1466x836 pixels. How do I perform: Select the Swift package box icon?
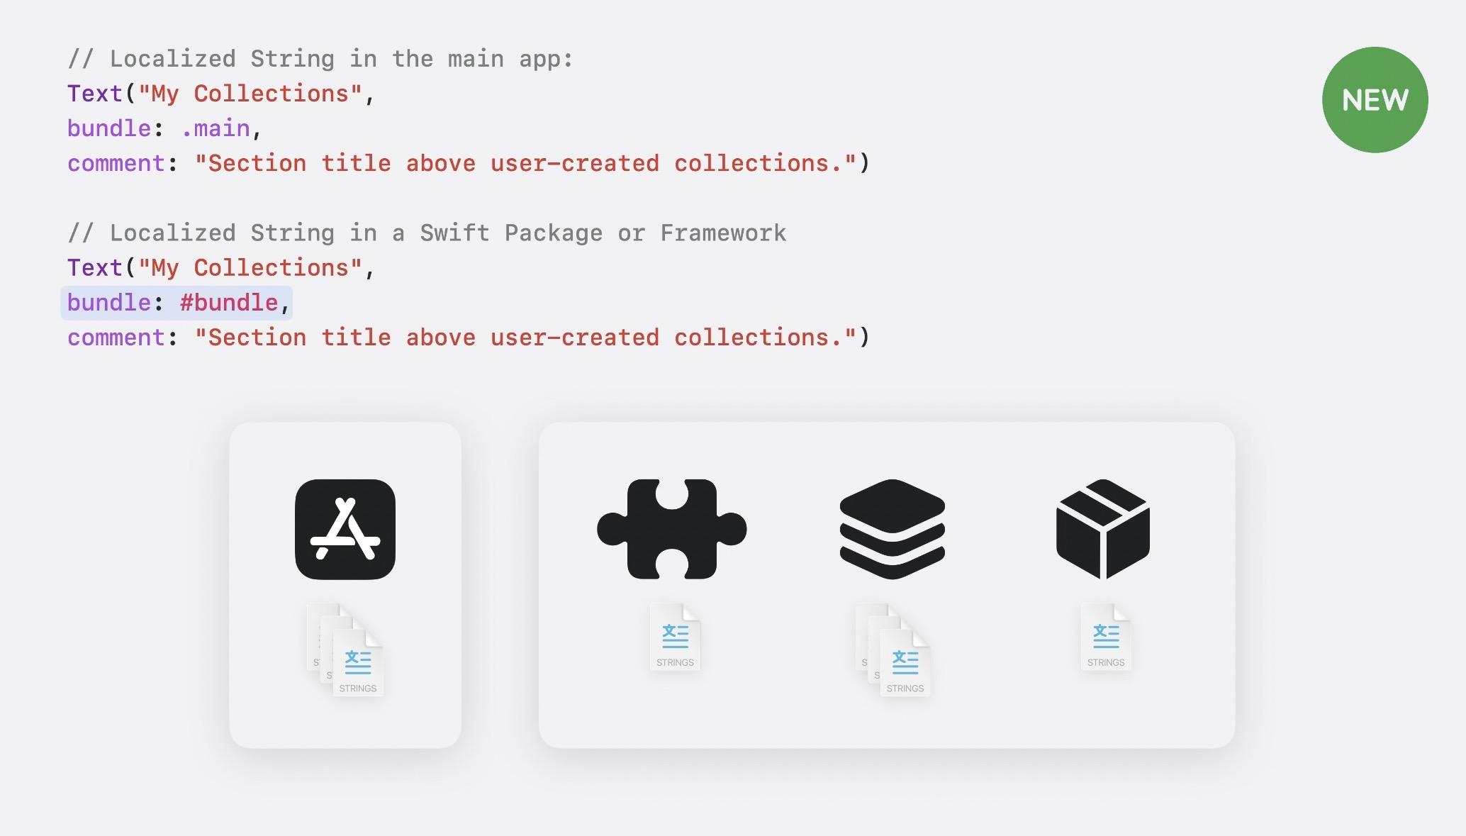(1103, 529)
